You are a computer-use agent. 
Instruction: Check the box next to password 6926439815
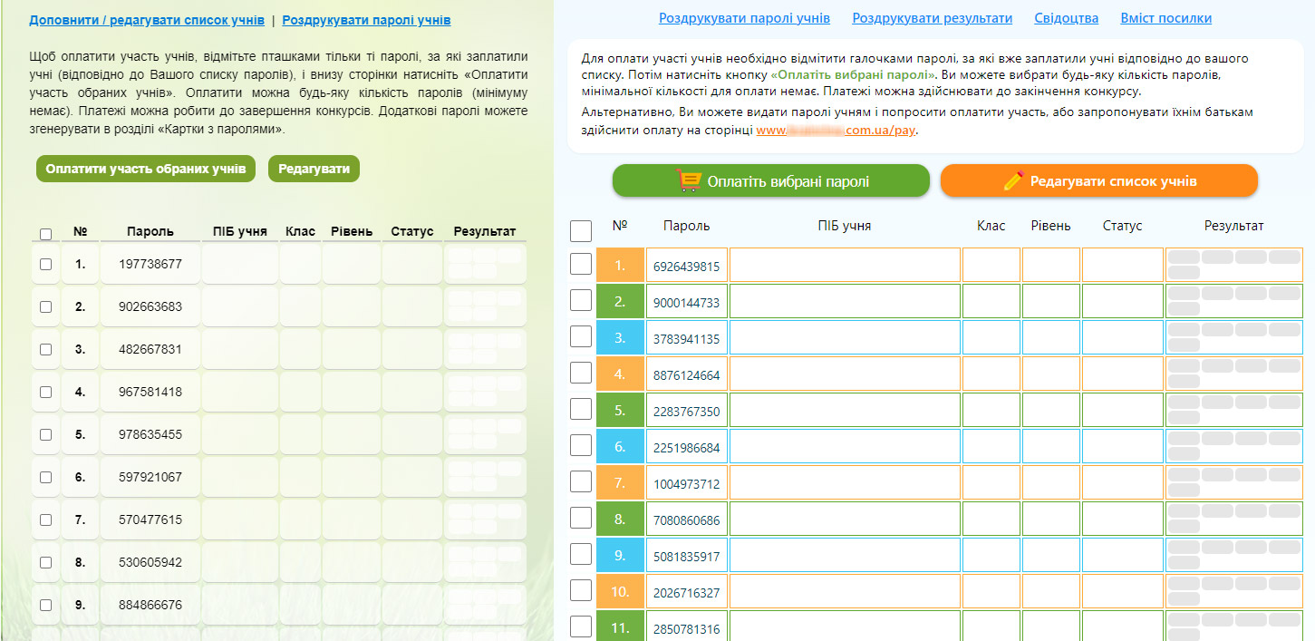pos(581,264)
